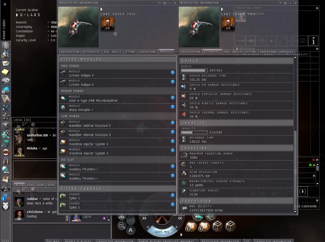Show info for the first 125mm Railgun II

tap(172, 72)
